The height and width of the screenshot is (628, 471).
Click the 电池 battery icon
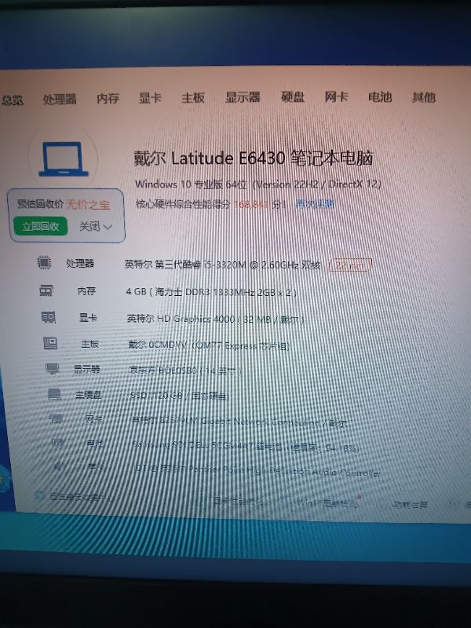[57, 443]
